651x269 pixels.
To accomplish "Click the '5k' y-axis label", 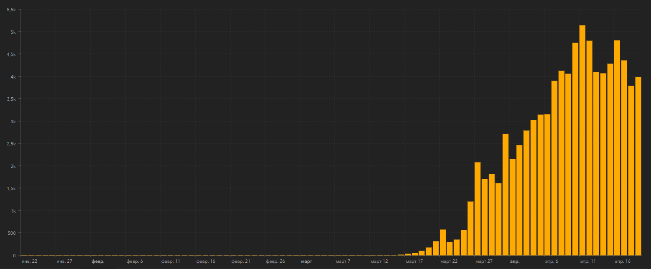I will (x=13, y=32).
